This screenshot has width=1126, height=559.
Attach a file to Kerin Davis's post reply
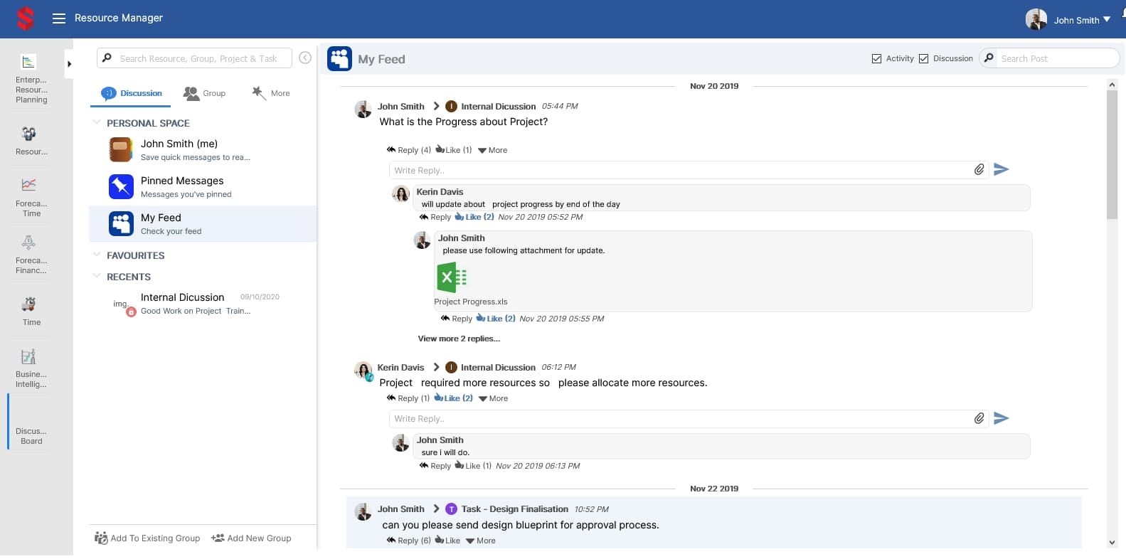(x=979, y=418)
